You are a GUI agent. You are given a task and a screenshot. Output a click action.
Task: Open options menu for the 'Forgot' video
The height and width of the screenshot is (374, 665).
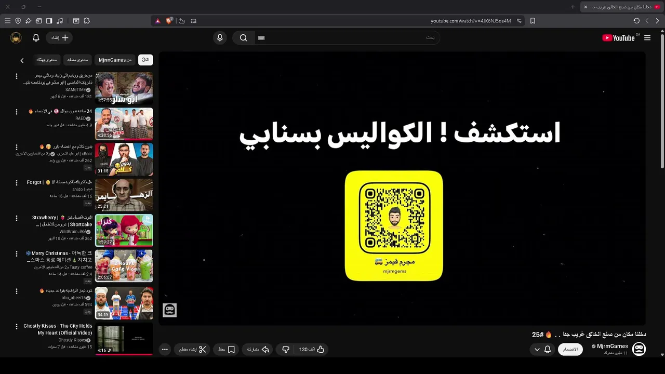(16, 183)
